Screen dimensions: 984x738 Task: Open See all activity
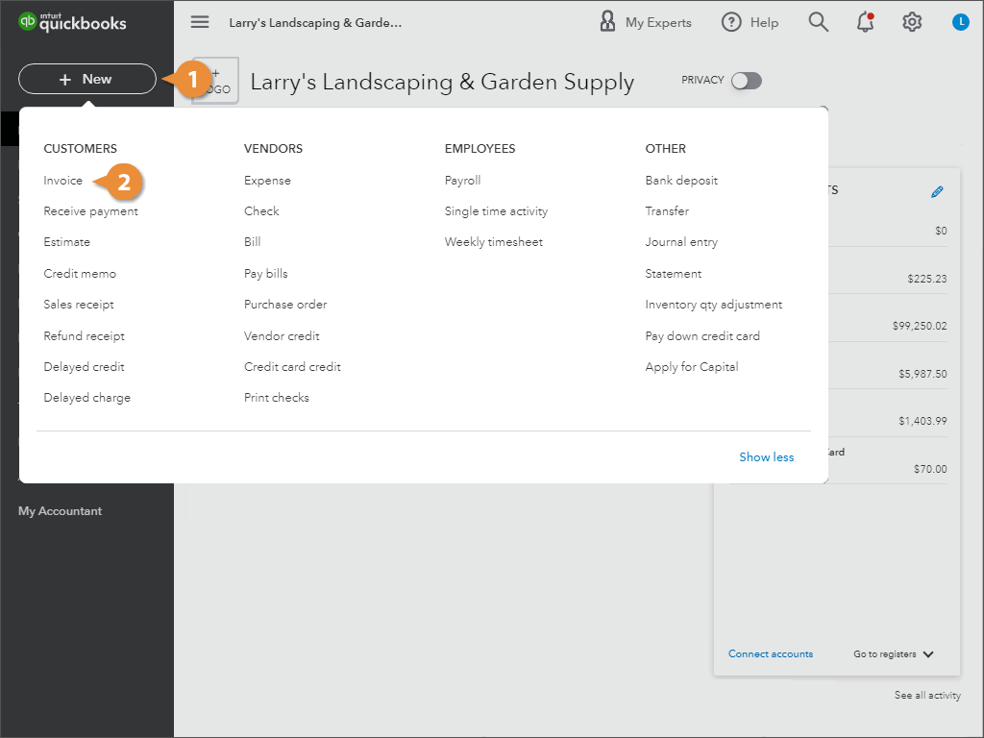(927, 695)
